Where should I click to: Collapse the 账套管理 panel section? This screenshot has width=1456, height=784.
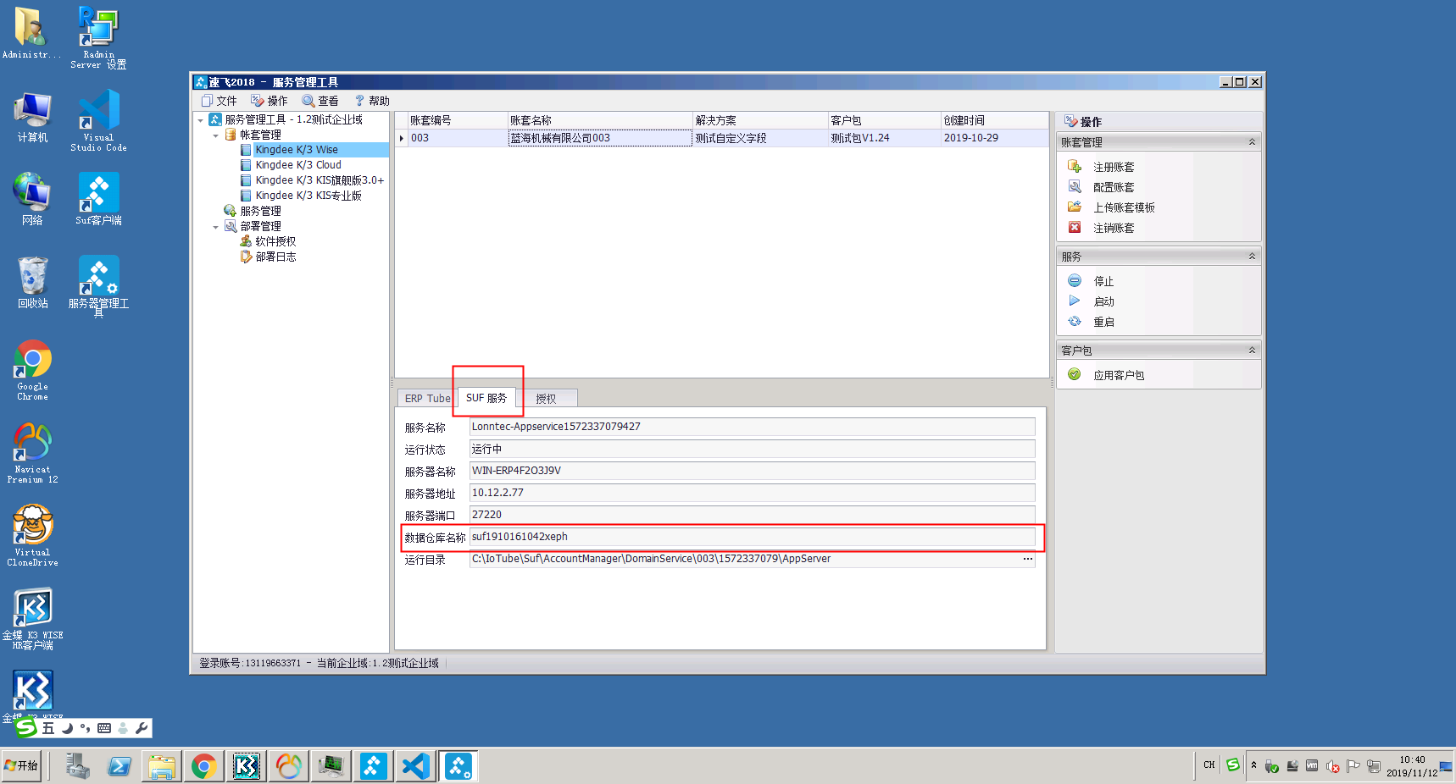(x=1252, y=142)
